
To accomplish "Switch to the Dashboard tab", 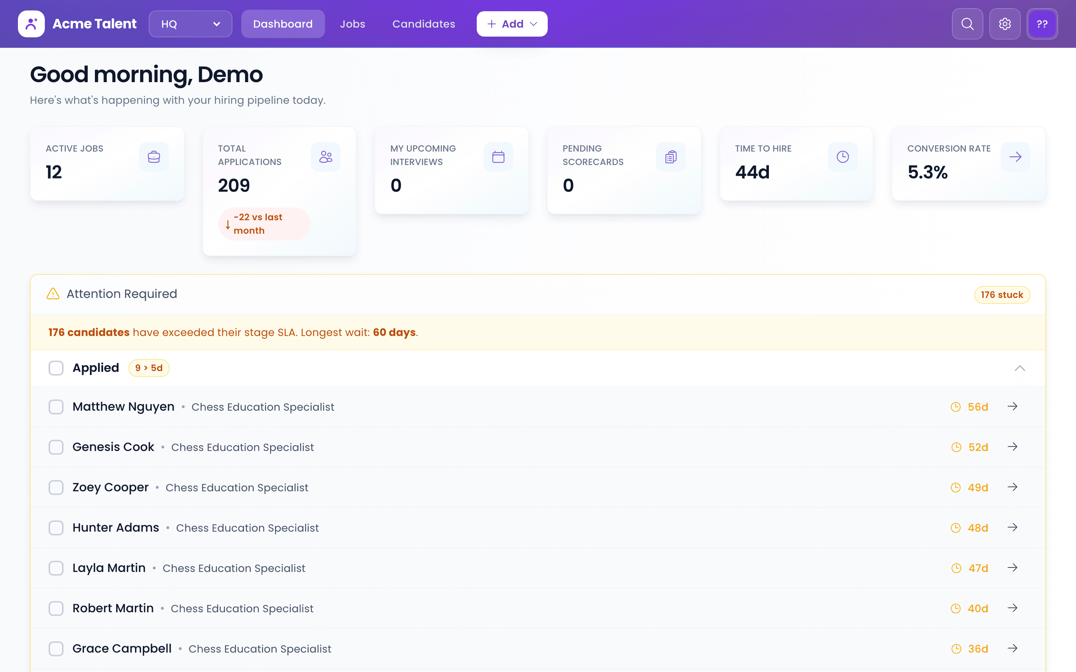I will tap(283, 24).
